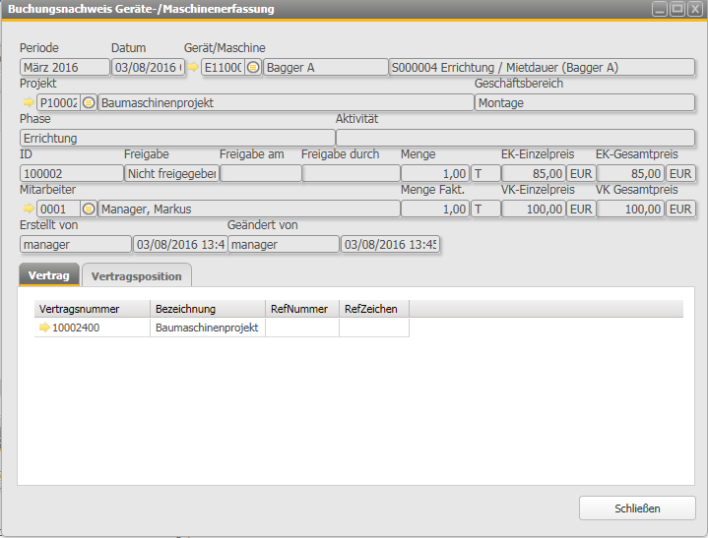
Task: Open the round selection icon beside employee 0001
Action: [89, 209]
